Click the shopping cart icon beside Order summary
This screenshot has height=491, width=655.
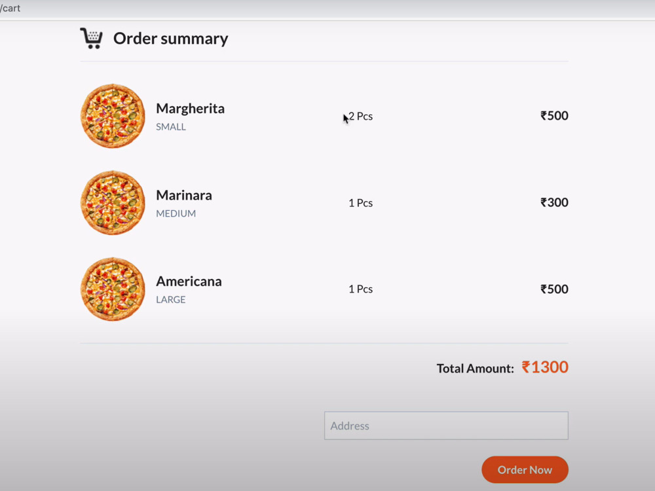coord(92,39)
